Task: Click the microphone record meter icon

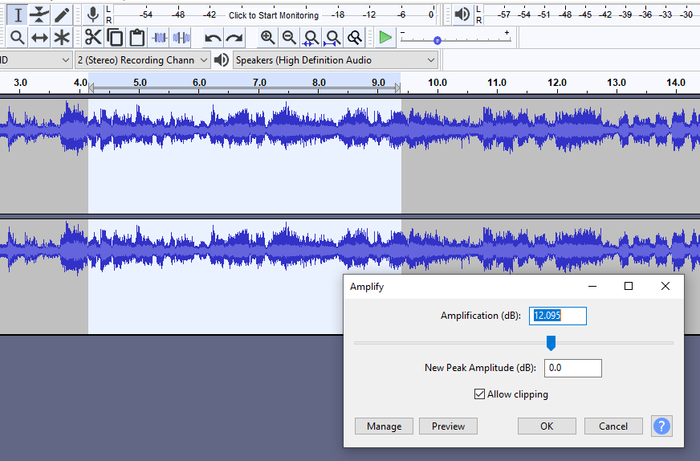Action: [93, 14]
